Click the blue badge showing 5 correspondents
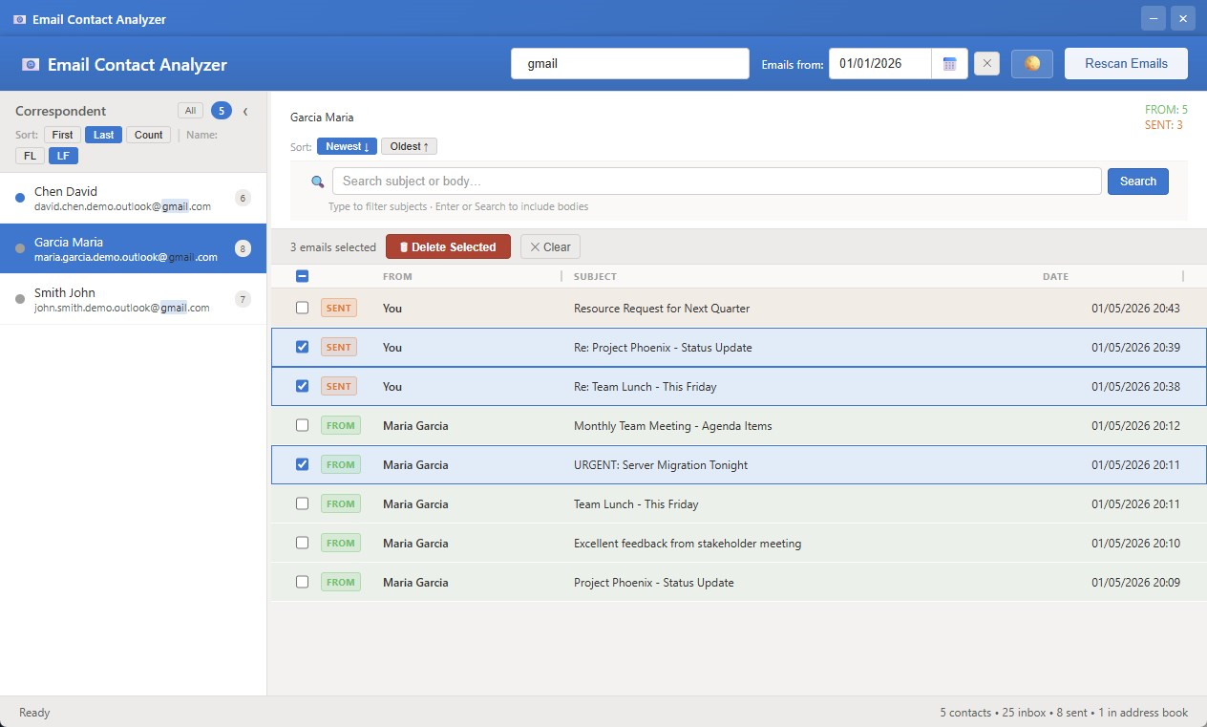Image resolution: width=1207 pixels, height=727 pixels. (x=222, y=111)
